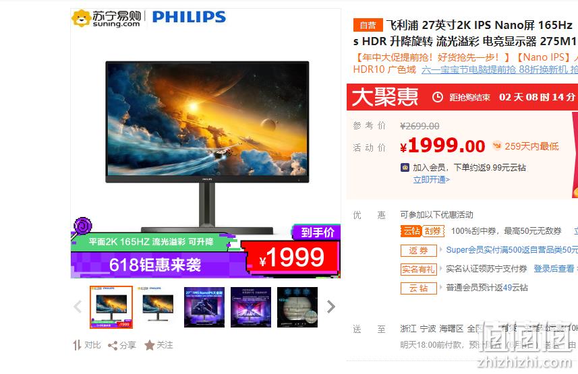This screenshot has height=374, width=578.
Task: Select the second monitor thumbnail
Action: tap(158, 307)
